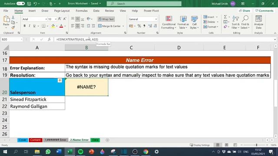Click the Decrease Font Size icon

(65, 19)
